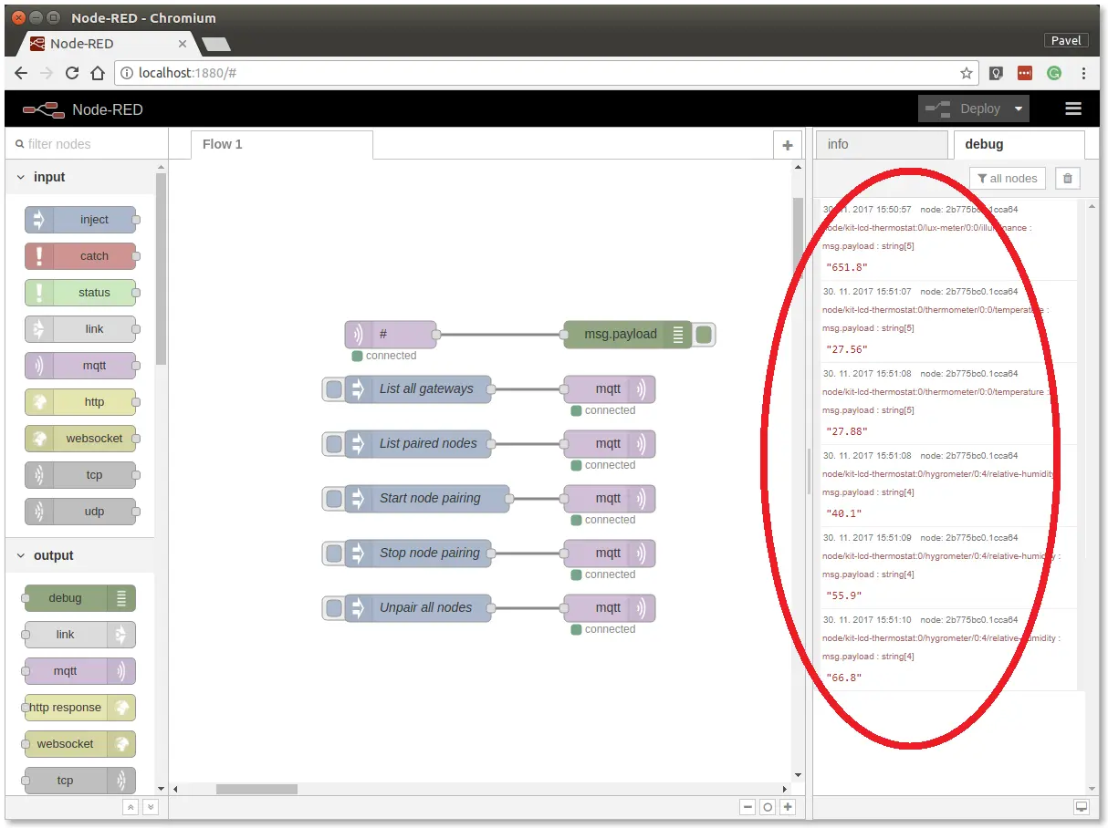Click palette vertical scrollbar thumb
This screenshot has width=1108, height=828.
pos(161,269)
